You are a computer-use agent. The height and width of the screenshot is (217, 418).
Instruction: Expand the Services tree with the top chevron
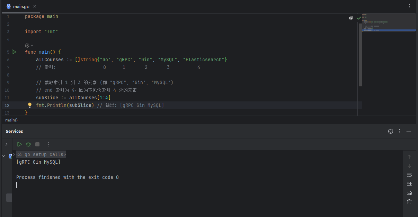point(6,144)
